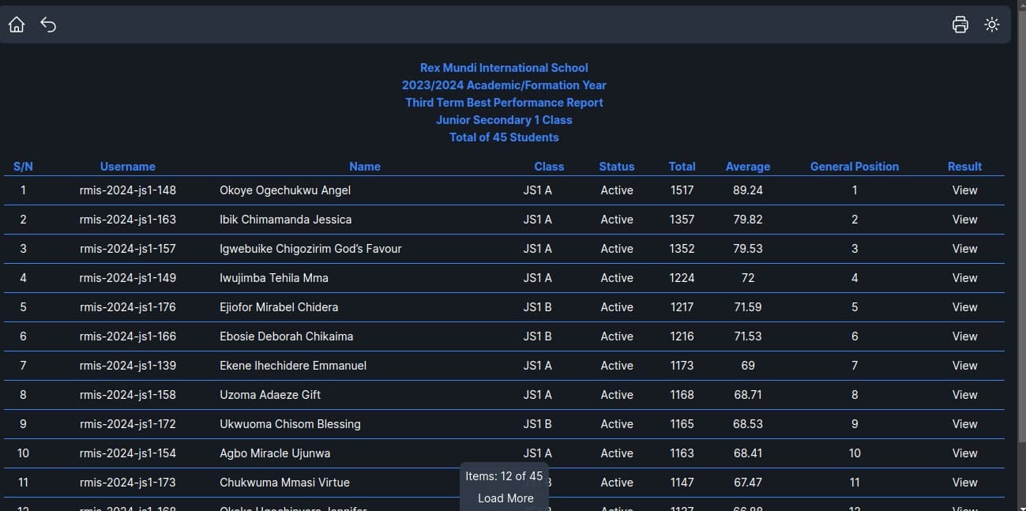Click username rmis-2024-js1-163
Viewport: 1026px width, 511px height.
[x=128, y=220]
